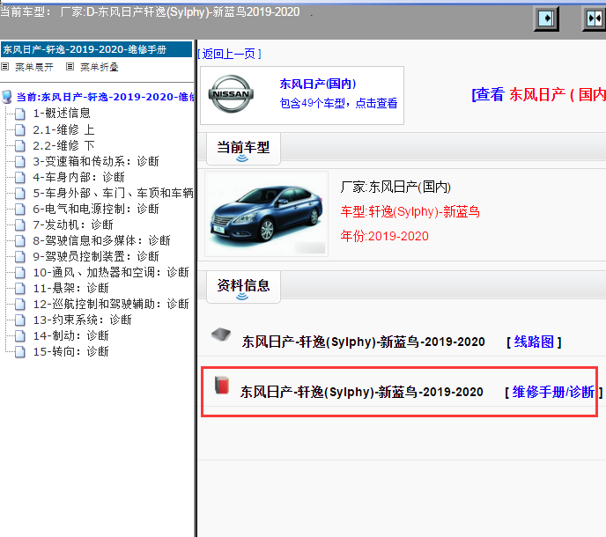Screen dimensions: 606x537
Task: Click the panel collapse arrows button
Action: (x=594, y=18)
